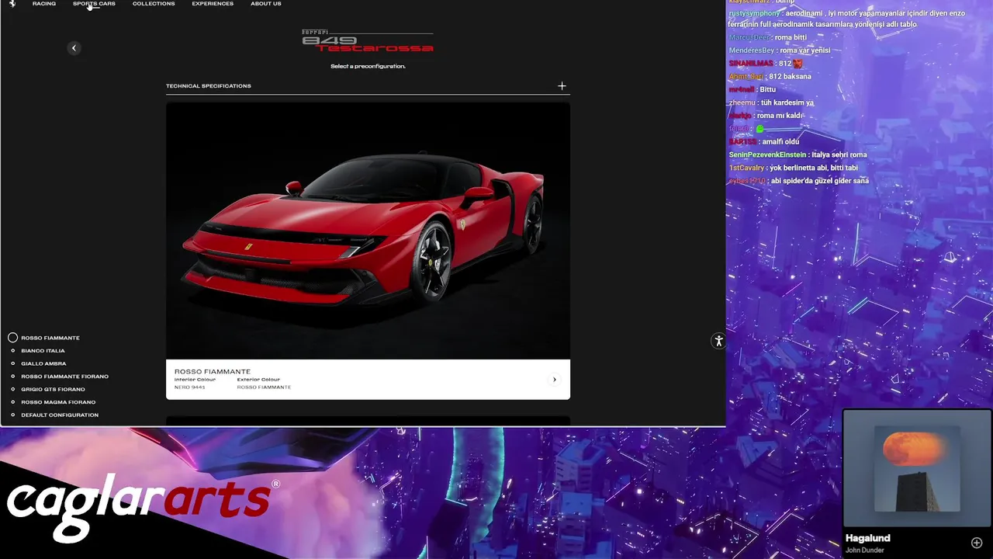The height and width of the screenshot is (559, 993).
Task: Open the accessibility options icon
Action: pos(718,341)
